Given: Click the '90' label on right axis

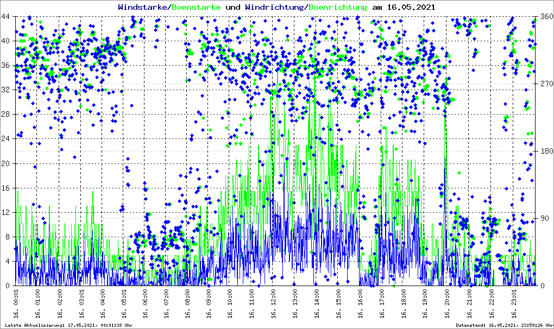Looking at the screenshot, I should tap(543, 218).
